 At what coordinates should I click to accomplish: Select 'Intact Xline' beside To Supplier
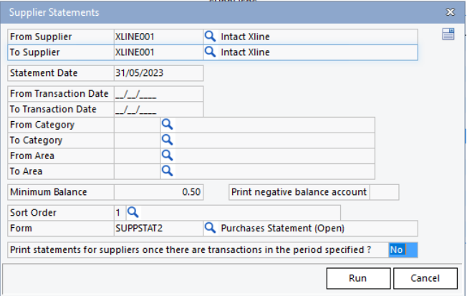[245, 52]
